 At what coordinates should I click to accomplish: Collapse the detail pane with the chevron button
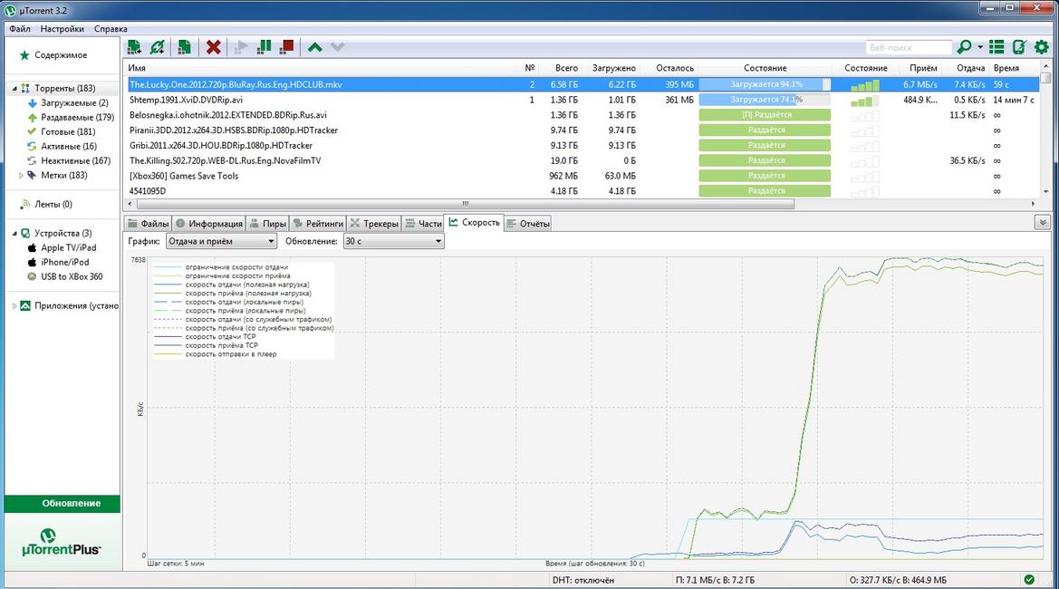[1043, 222]
